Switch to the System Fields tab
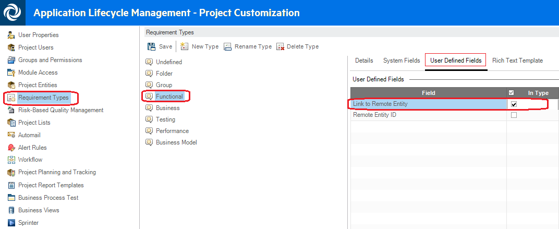559x229 pixels. pos(402,61)
